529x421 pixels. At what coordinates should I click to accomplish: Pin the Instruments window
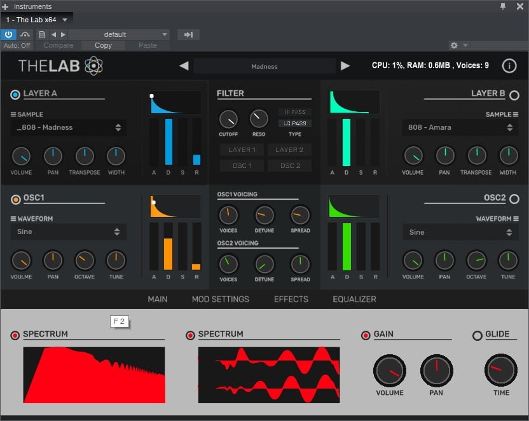pyautogui.click(x=503, y=6)
